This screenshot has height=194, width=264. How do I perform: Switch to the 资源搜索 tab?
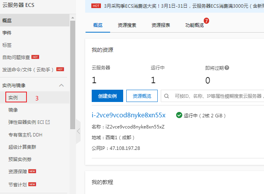click(127, 25)
